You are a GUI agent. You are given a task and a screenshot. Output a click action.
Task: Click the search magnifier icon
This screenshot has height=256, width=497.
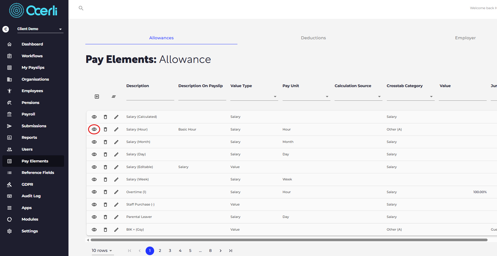pyautogui.click(x=81, y=8)
